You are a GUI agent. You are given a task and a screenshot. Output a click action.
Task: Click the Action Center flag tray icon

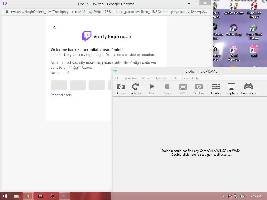[x=230, y=196]
